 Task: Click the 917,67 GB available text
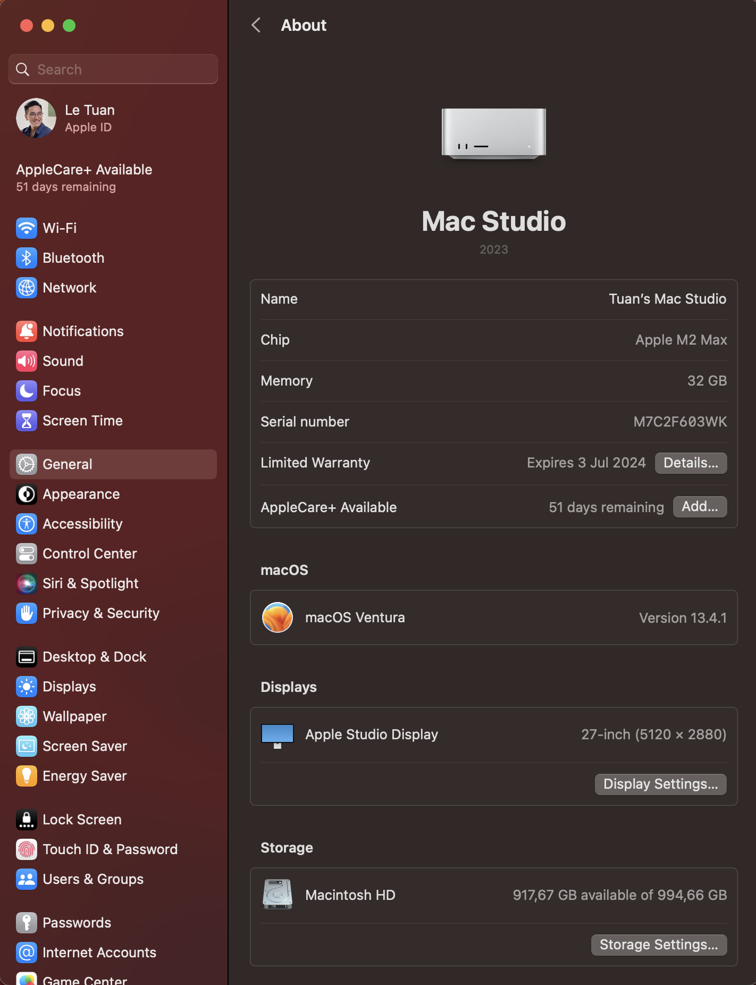coord(619,895)
